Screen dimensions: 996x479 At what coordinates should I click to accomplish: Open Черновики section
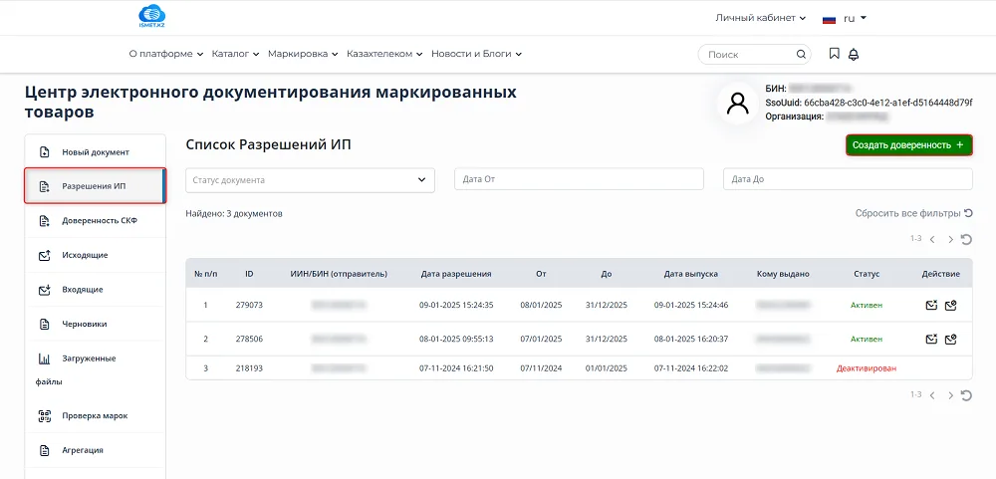[x=96, y=324]
